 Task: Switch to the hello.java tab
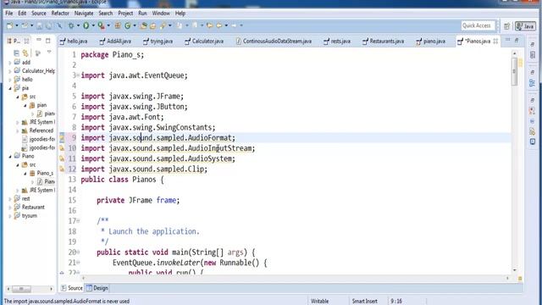(74, 42)
